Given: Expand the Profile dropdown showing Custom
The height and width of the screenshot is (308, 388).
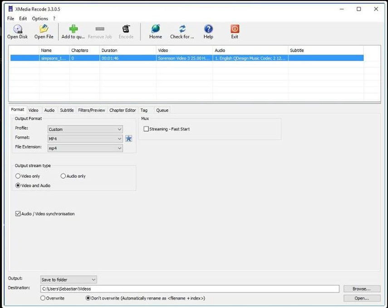Looking at the screenshot, I should [x=85, y=129].
